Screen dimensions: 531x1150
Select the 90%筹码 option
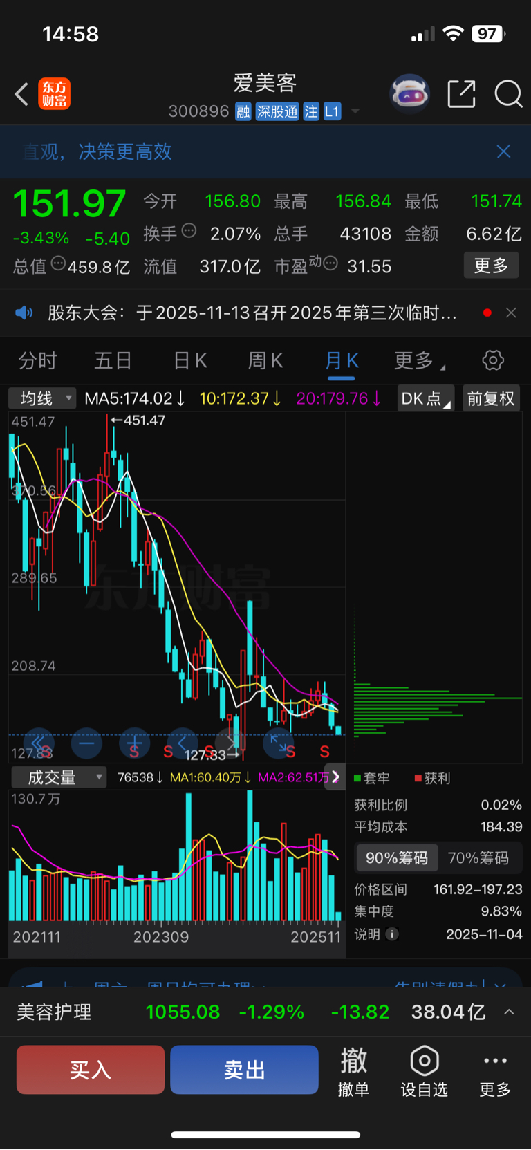397,858
